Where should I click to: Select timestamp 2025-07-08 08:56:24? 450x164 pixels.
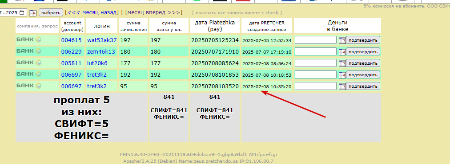coord(267,63)
